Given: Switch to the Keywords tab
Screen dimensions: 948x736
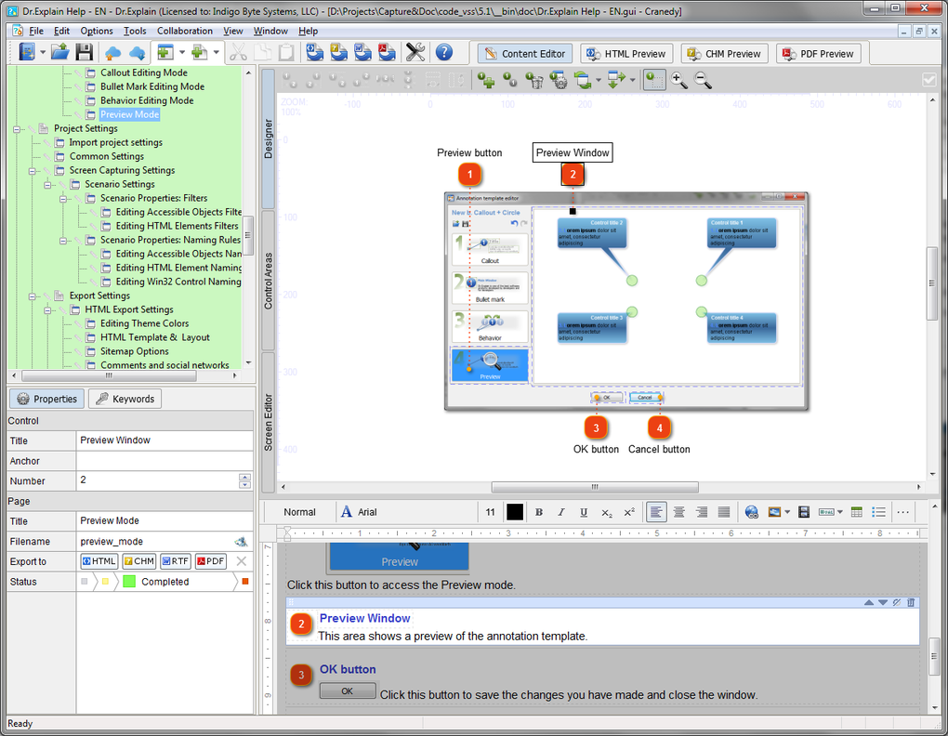Looking at the screenshot, I should point(125,399).
